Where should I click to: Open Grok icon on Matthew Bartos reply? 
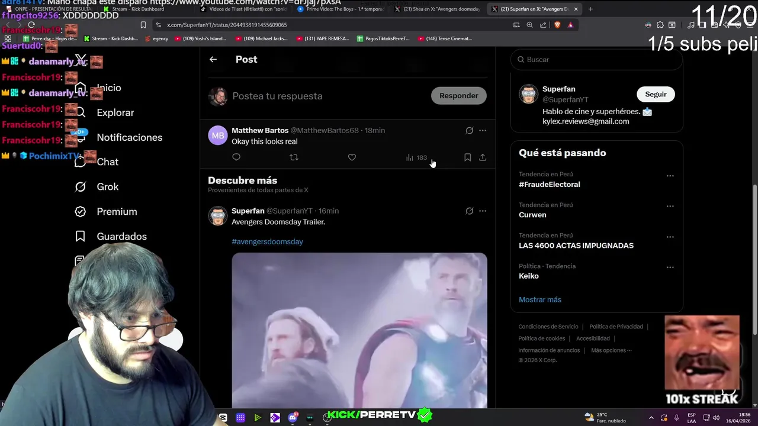click(x=470, y=130)
